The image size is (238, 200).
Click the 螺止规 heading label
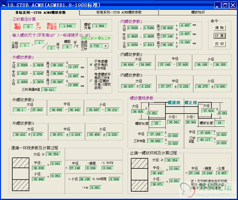191,103
